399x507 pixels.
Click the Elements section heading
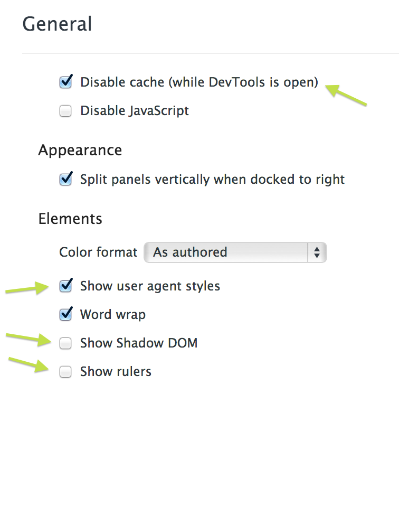tap(70, 219)
